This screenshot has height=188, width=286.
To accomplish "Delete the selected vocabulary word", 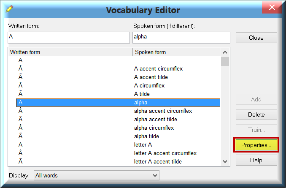I will click(x=256, y=114).
